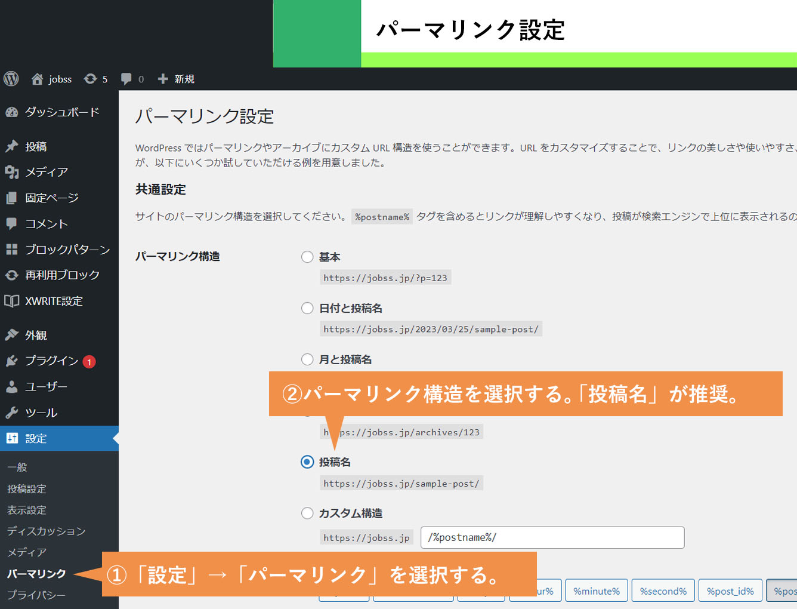Open the 投稿 menu item
Screen dimensions: 797x609
click(x=59, y=146)
